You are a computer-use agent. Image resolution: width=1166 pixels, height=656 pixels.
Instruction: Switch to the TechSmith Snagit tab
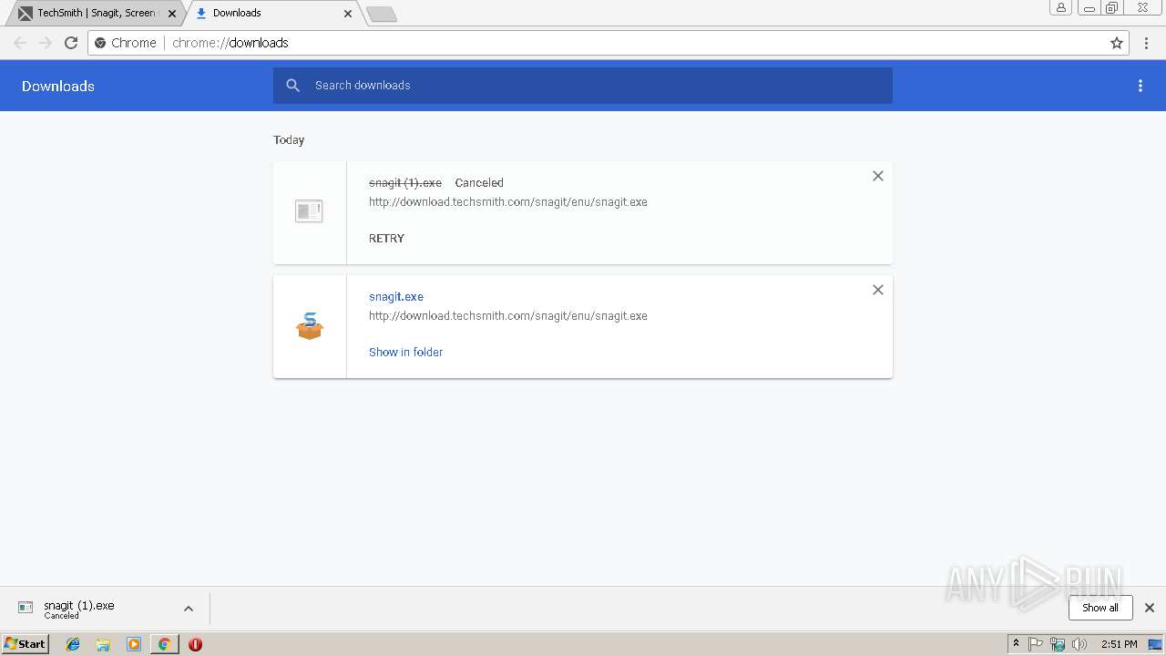[x=95, y=14]
